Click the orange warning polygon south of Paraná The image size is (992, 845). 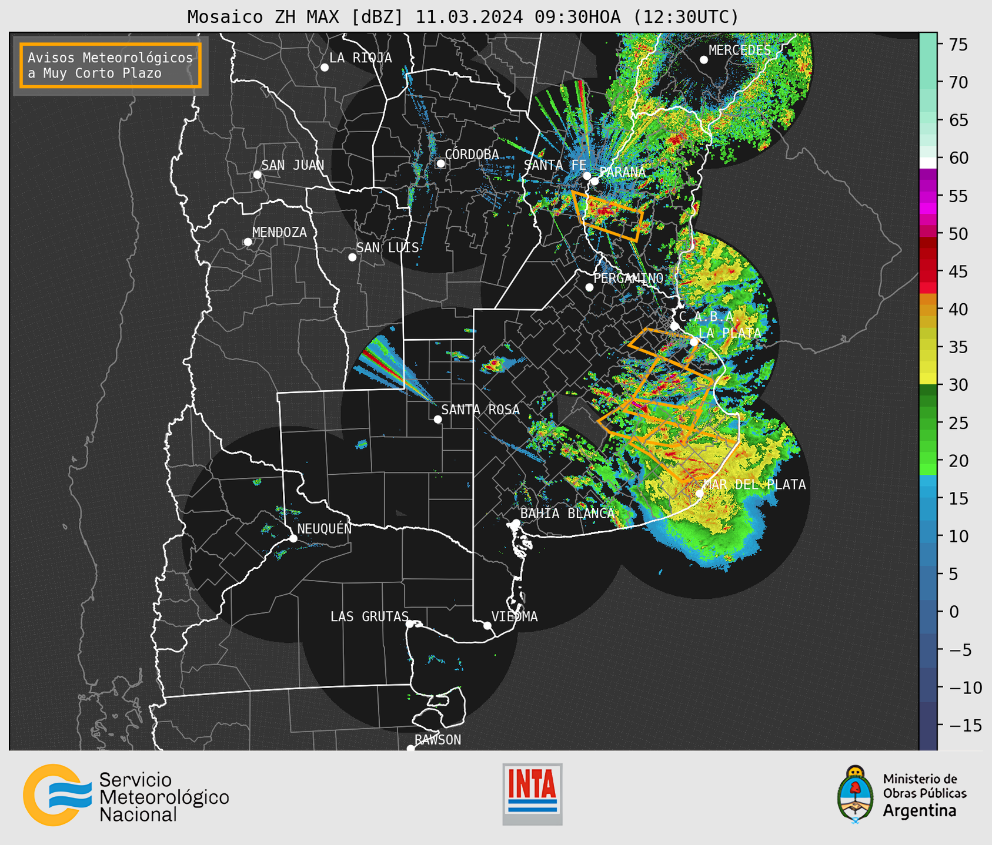pyautogui.click(x=608, y=216)
